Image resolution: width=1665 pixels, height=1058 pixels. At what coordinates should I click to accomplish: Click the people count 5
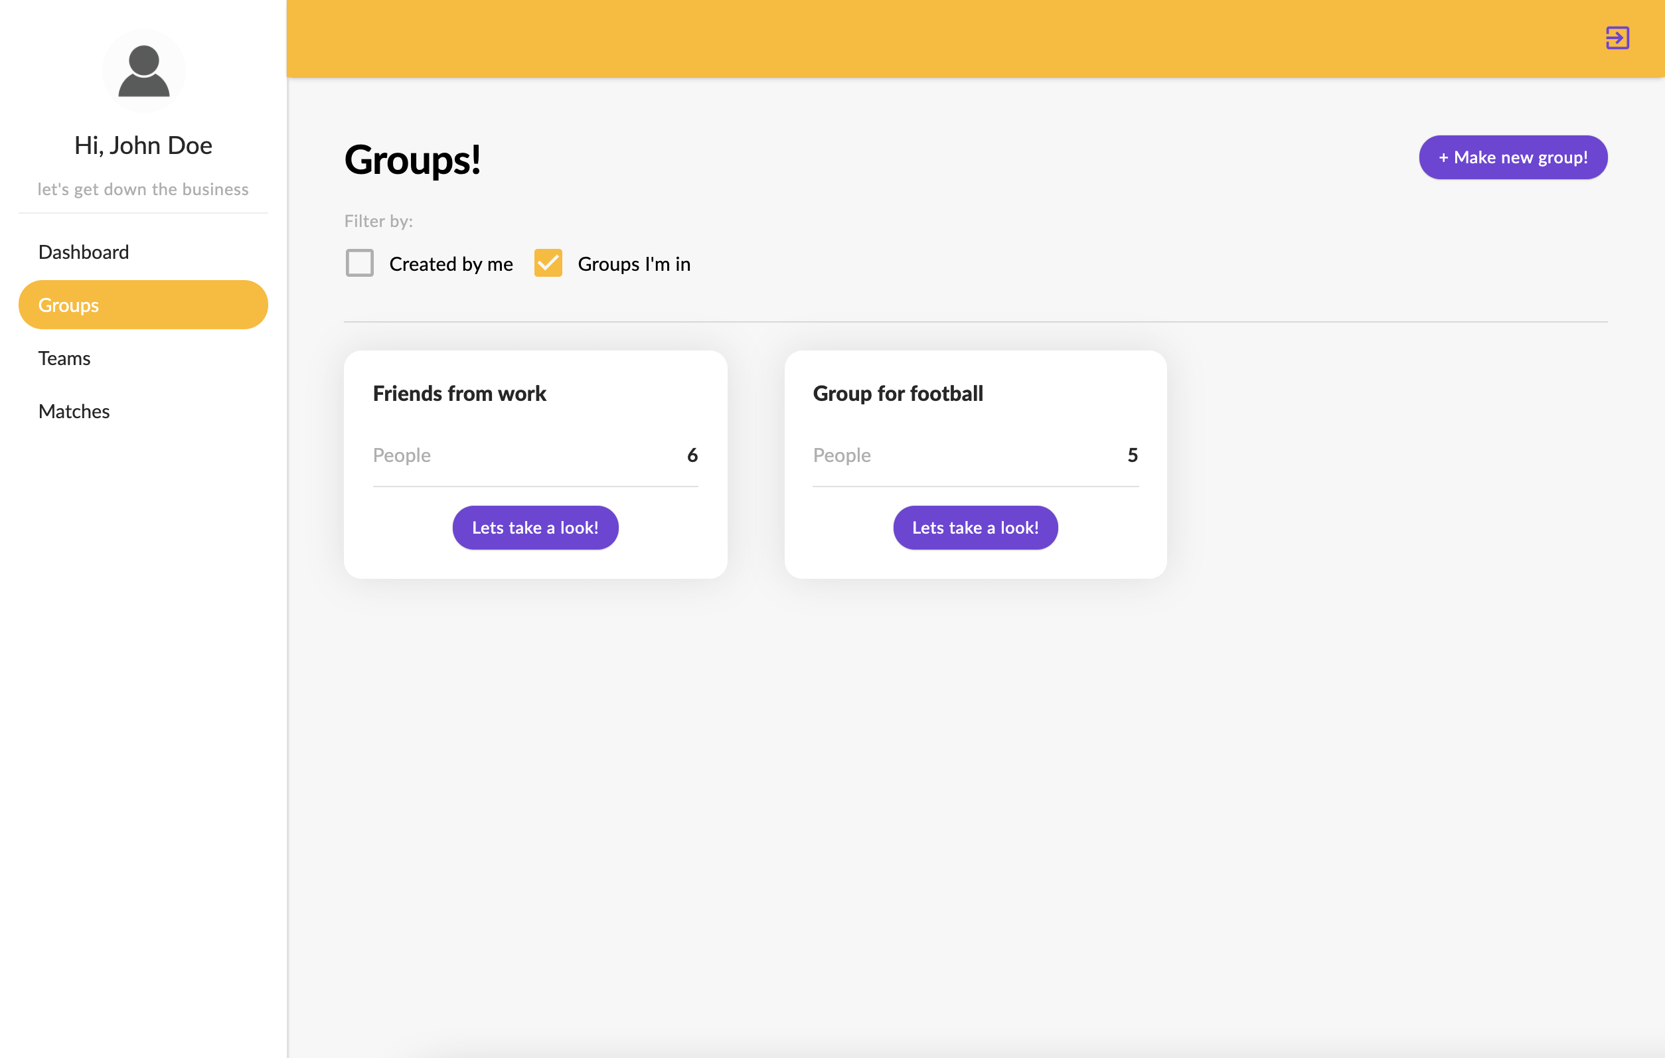1132,455
